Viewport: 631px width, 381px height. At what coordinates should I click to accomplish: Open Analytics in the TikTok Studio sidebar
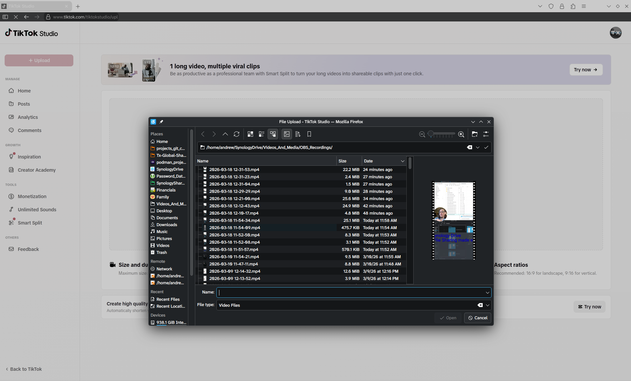[x=28, y=117]
